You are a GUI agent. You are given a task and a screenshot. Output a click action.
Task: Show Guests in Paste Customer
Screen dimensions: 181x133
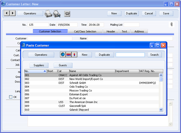click(x=63, y=65)
